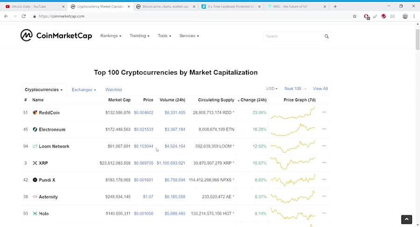Switch to the Facebook Protected tab
420x227 pixels.
(231, 7)
